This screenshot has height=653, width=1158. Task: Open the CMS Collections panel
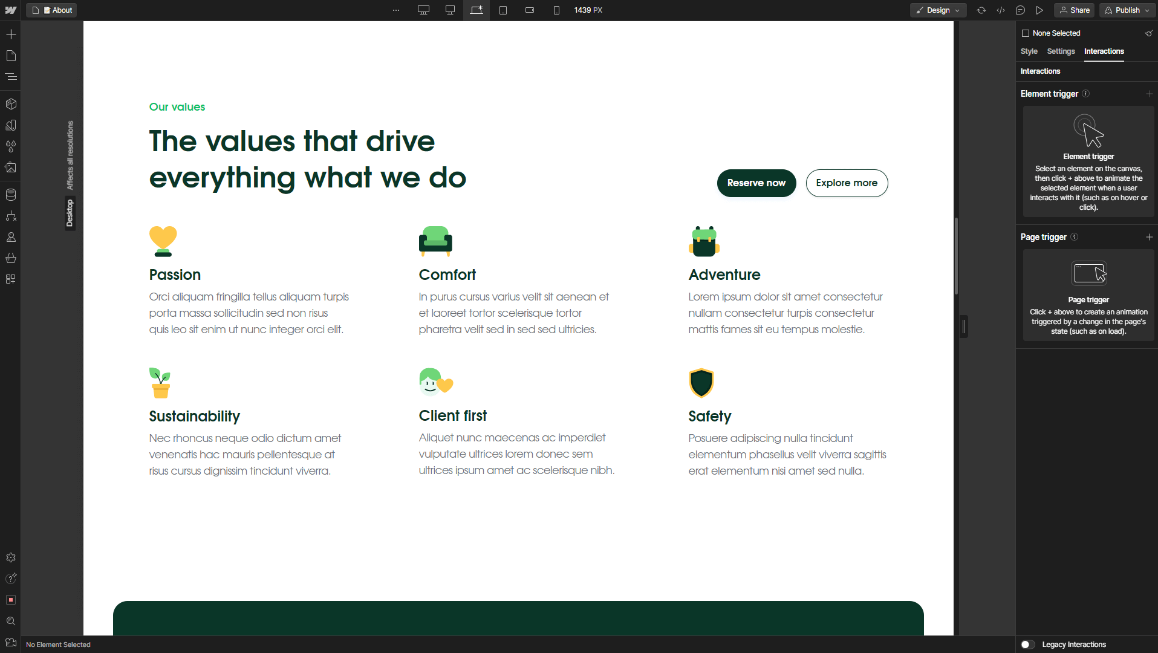point(11,195)
